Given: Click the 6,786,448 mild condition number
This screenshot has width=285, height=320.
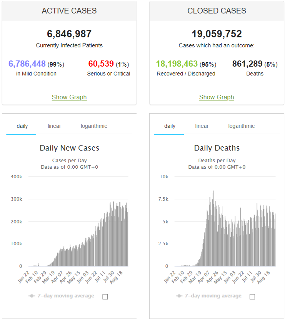Looking at the screenshot, I should [27, 64].
